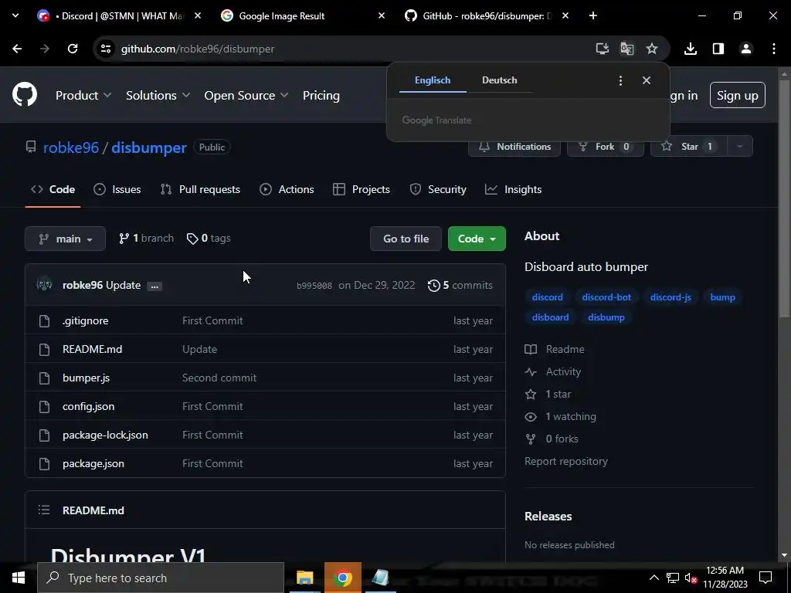This screenshot has width=791, height=593.
Task: Reload the page with refresh icon
Action: (x=73, y=49)
